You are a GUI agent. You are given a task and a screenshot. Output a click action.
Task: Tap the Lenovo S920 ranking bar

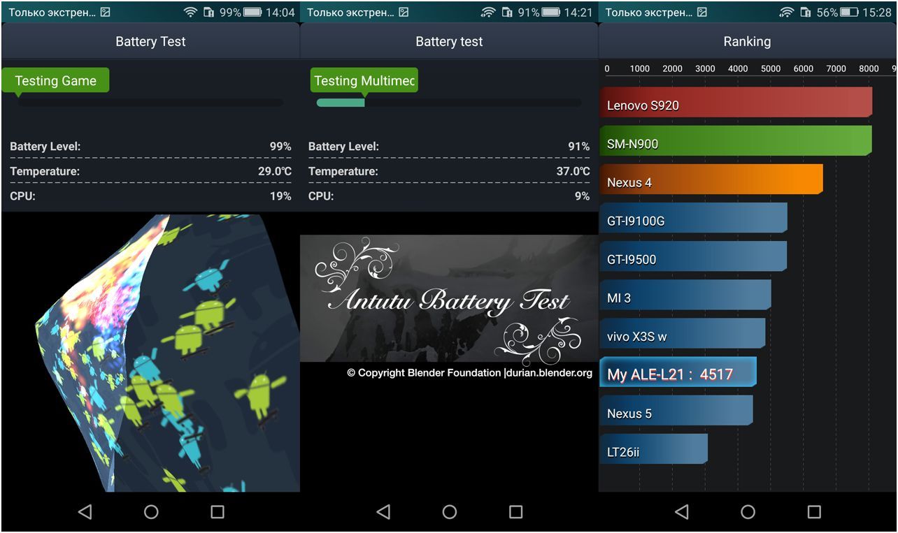736,105
